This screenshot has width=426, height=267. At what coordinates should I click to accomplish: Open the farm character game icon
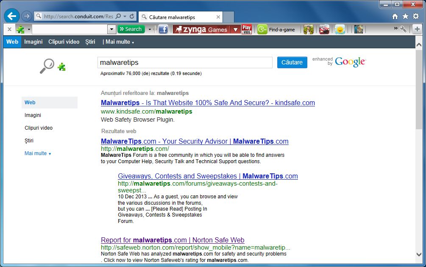(x=308, y=29)
